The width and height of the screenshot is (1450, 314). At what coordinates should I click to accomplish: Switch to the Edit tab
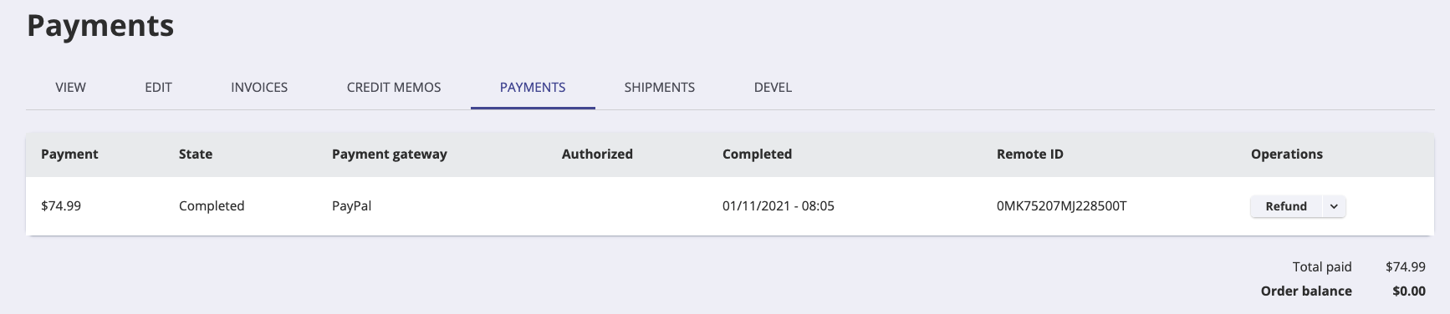(x=158, y=87)
